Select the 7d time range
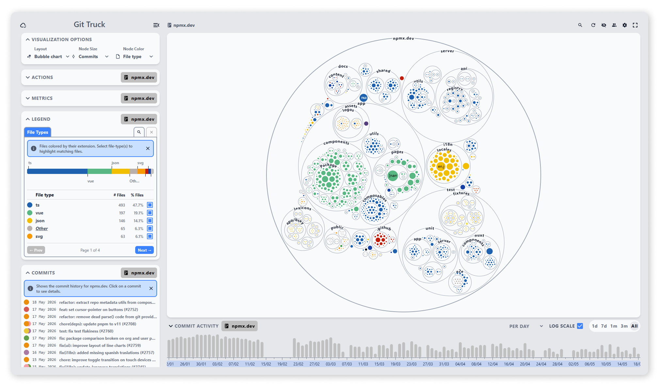Screen dimensions: 659x387 [604, 326]
